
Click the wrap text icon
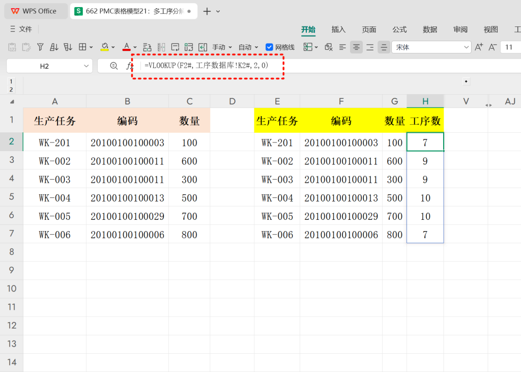(x=175, y=47)
